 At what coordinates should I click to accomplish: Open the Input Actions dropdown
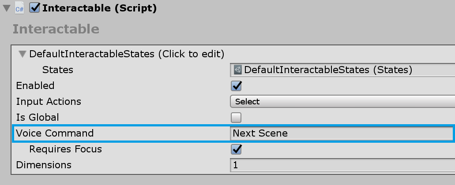coord(342,101)
